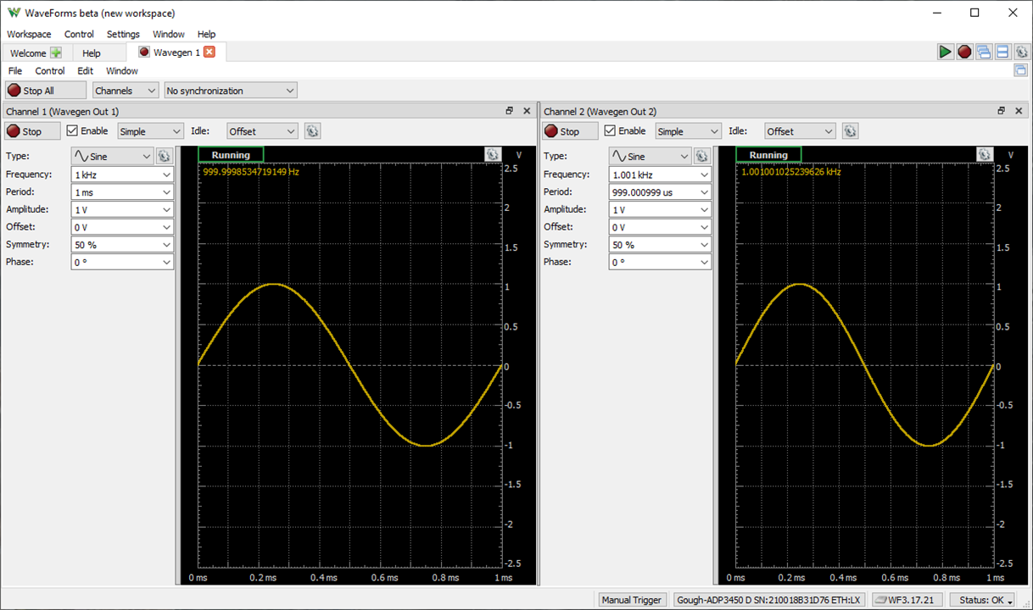Open the top-level Help menu
Screen dimensions: 1033x610
(x=206, y=34)
